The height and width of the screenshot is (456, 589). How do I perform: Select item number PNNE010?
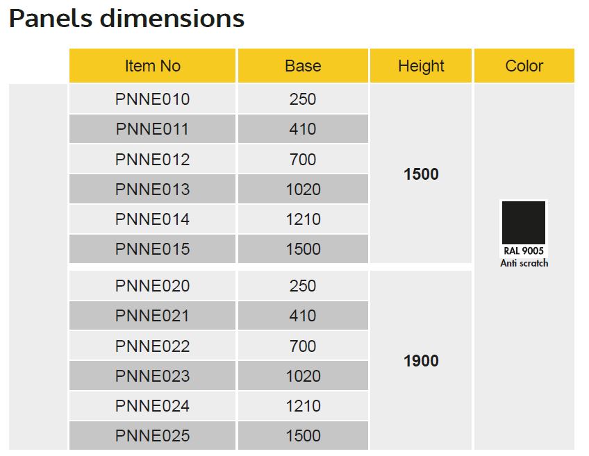152,99
